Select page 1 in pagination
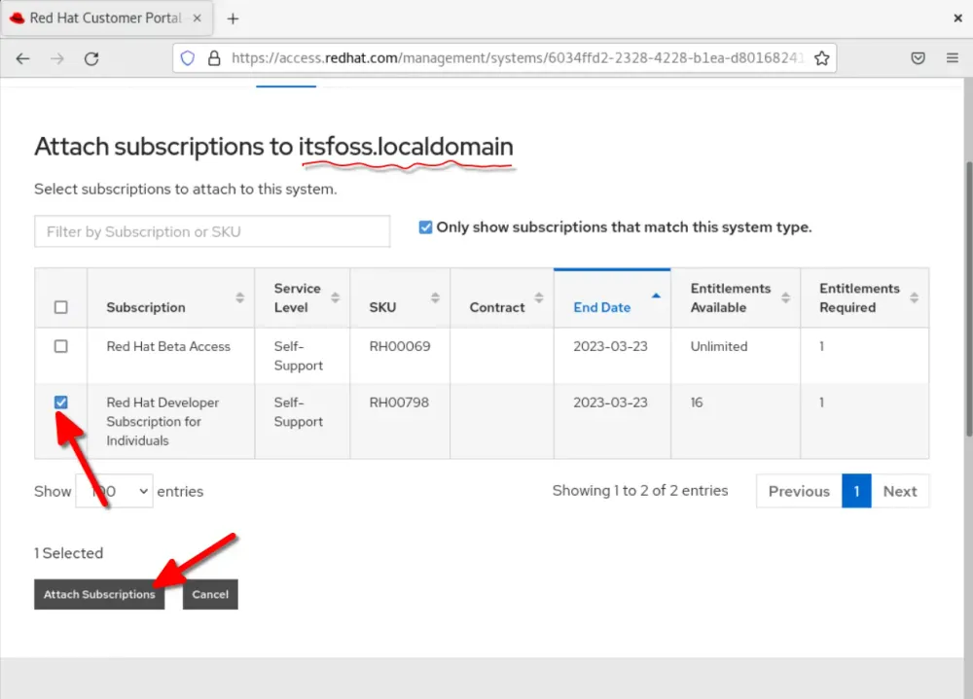The image size is (973, 699). coord(856,491)
